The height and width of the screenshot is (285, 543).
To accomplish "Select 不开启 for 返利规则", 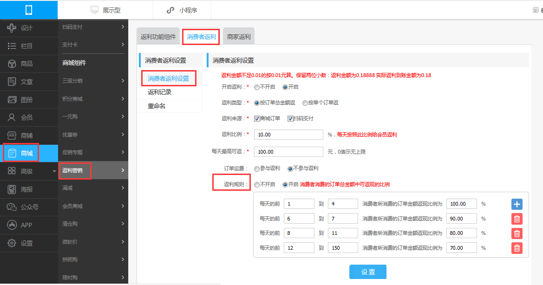I will tap(256, 185).
